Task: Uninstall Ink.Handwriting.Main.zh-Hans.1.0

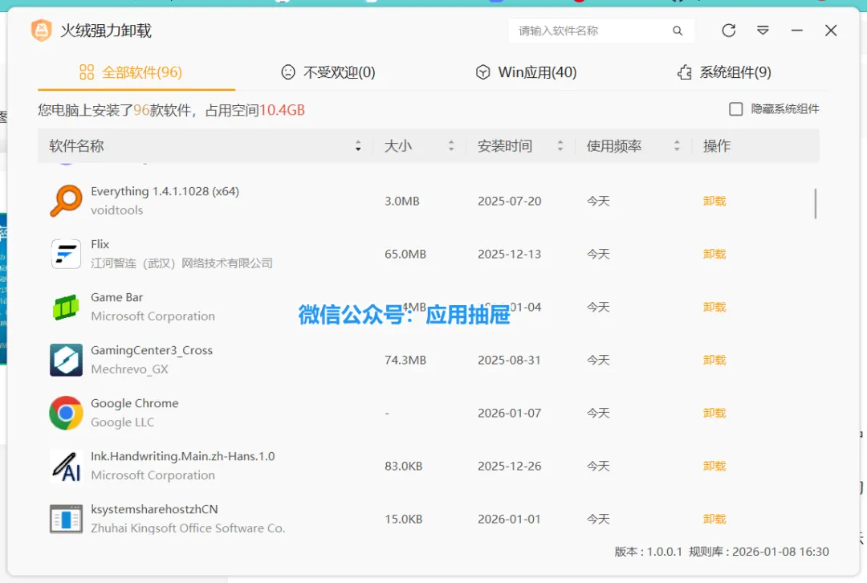Action: tap(714, 467)
